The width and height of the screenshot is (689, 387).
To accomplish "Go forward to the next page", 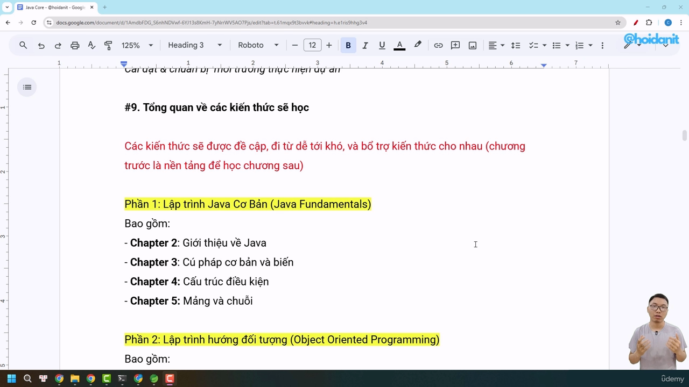I will [20, 23].
